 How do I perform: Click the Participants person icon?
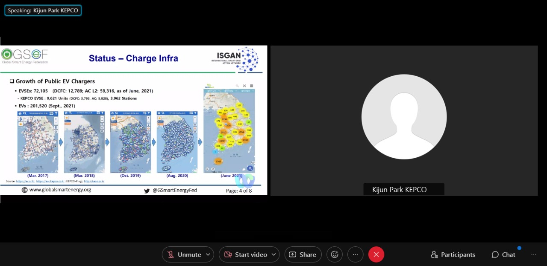point(434,254)
